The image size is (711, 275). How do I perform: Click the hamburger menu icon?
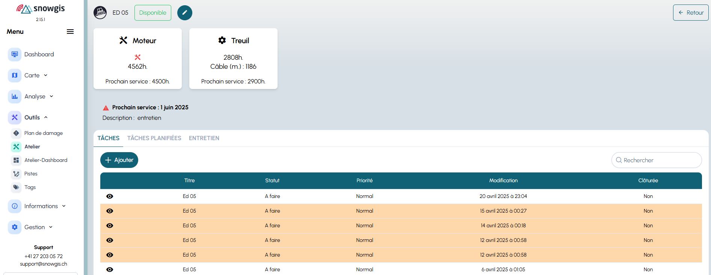pos(70,32)
